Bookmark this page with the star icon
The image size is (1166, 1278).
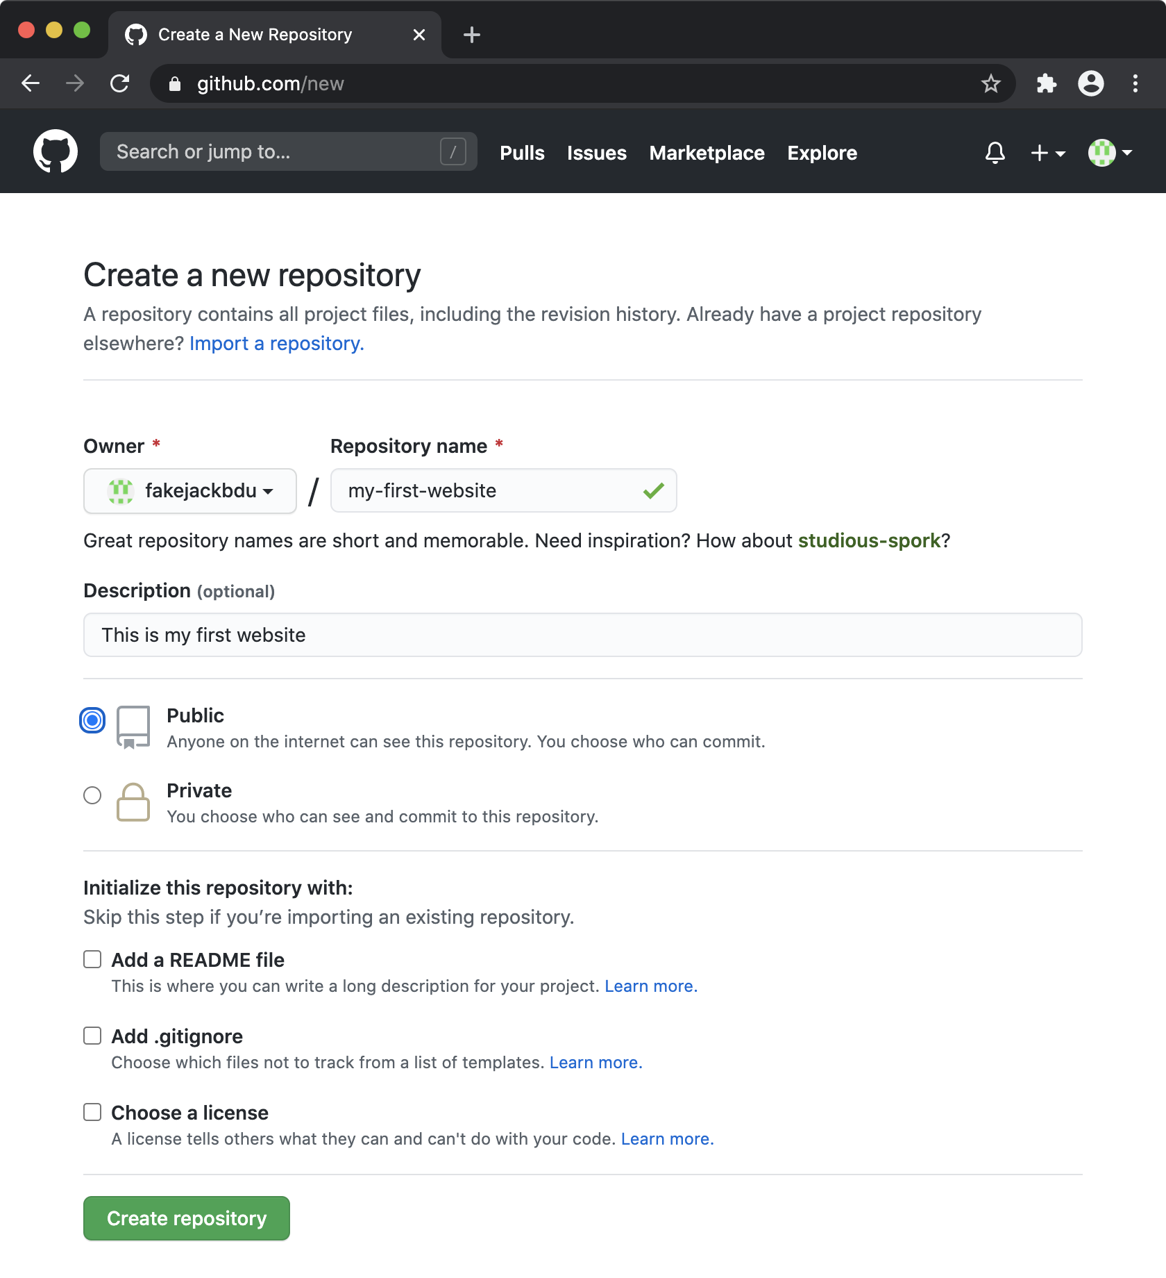coord(990,83)
